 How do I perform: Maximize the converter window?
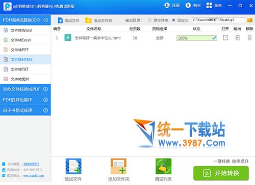click(240, 6)
